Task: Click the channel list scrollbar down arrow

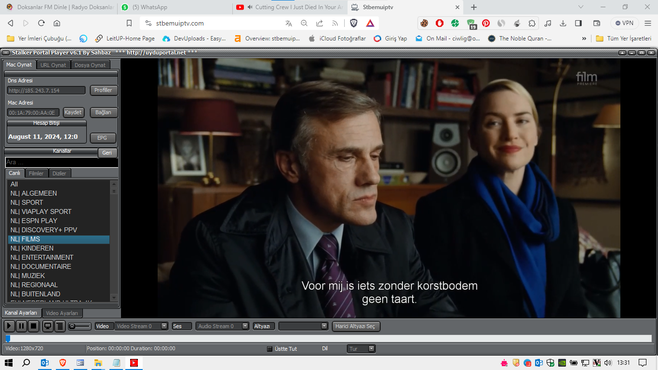Action: click(x=114, y=298)
